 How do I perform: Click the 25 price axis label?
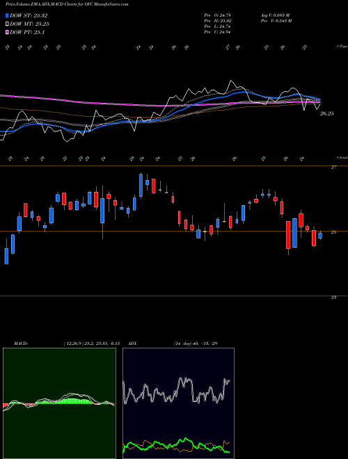[x=333, y=232]
